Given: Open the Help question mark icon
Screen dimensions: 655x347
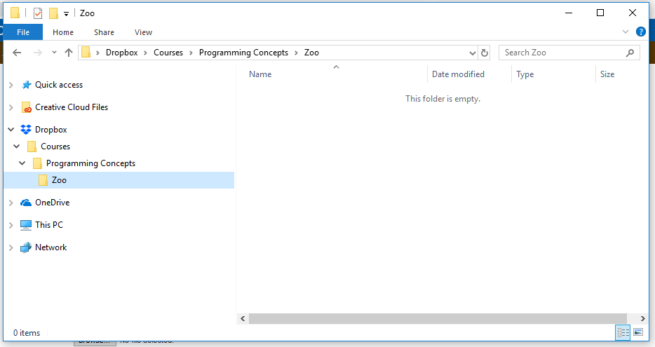Looking at the screenshot, I should pos(640,32).
